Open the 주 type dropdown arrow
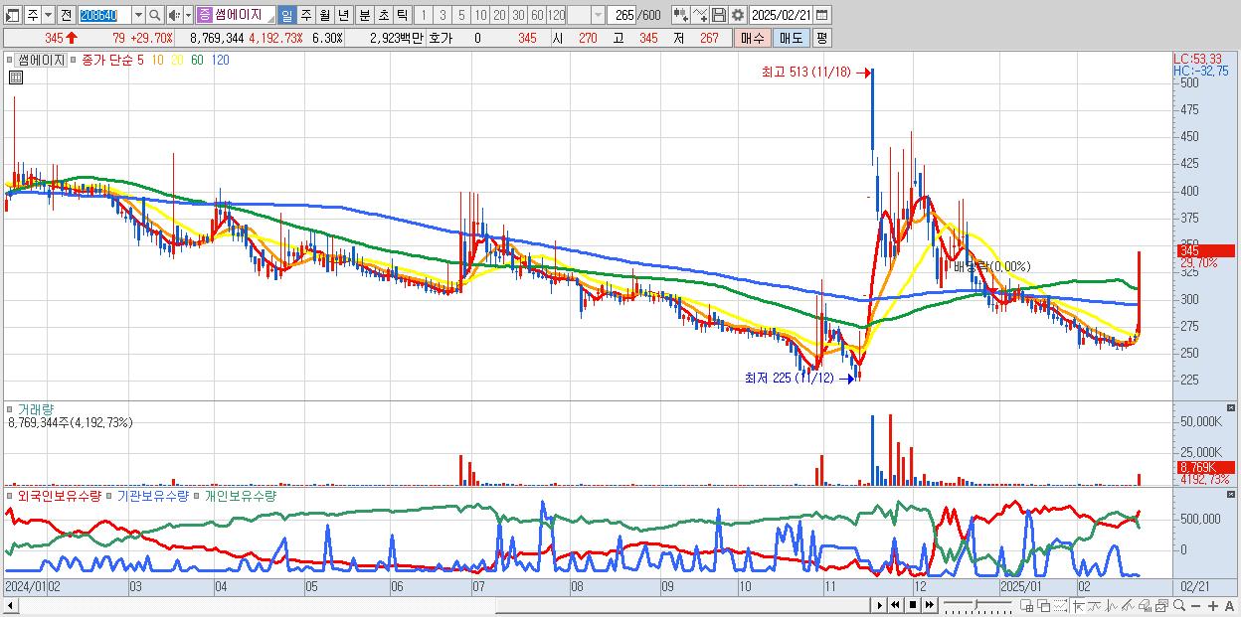This screenshot has width=1241, height=617. 49,15
